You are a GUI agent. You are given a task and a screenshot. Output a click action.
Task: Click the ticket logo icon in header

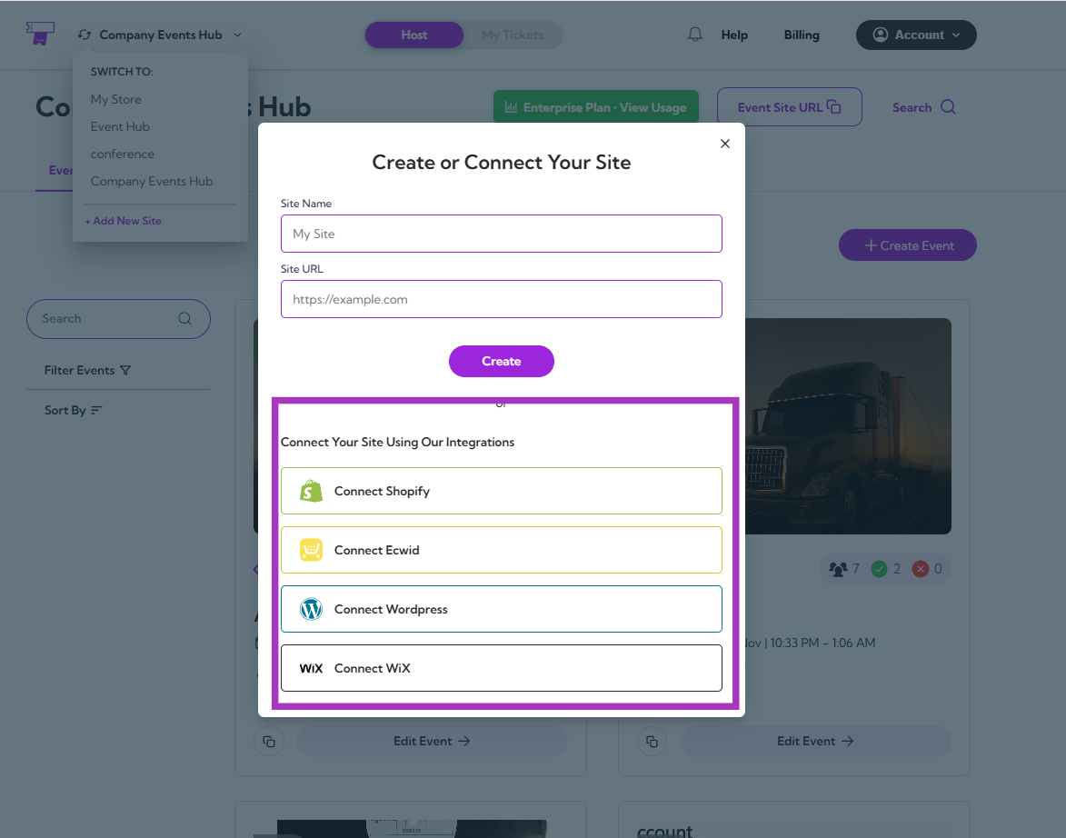tap(40, 34)
